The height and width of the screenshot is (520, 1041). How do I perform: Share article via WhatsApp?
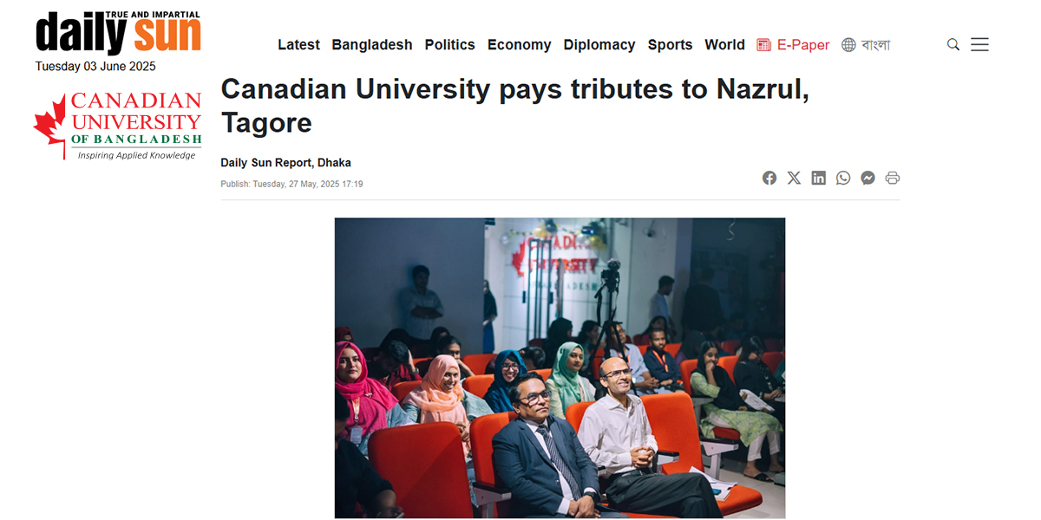point(843,178)
